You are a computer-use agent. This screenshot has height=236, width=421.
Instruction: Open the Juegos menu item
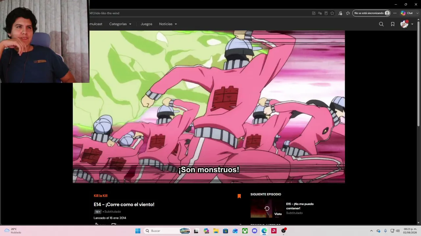146,24
